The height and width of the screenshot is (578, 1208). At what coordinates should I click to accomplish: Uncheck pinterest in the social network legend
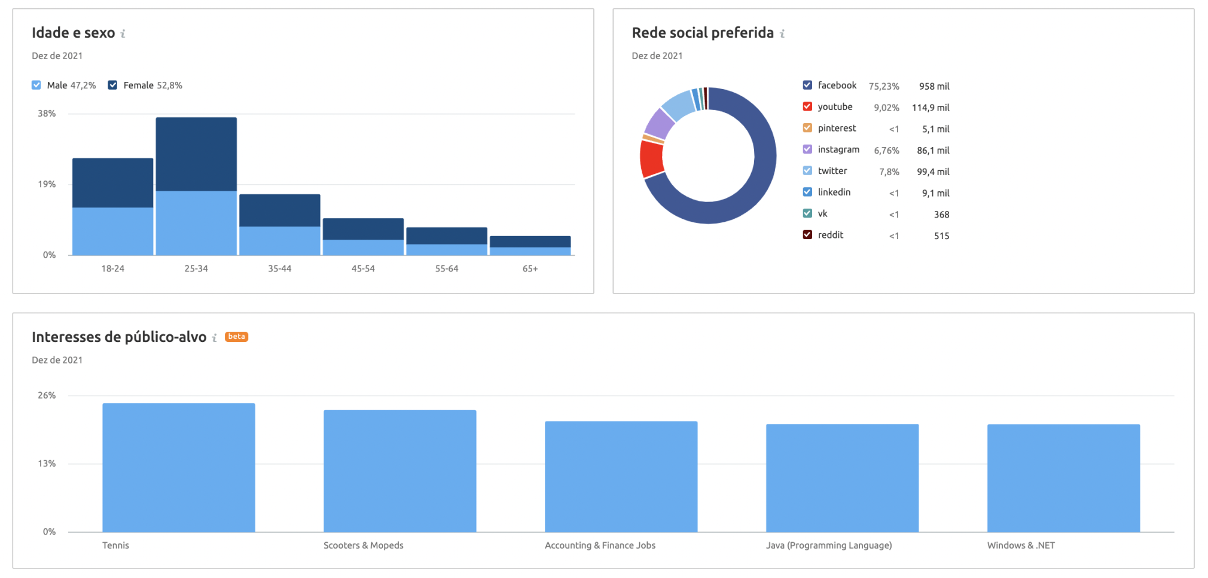tap(806, 127)
